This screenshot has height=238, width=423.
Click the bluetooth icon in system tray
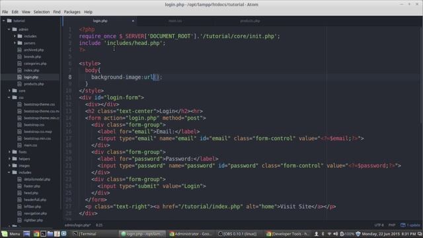point(323,233)
